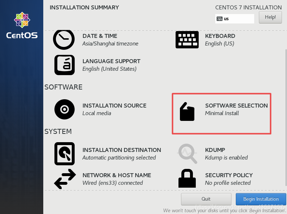Click the DATE & TIME label

pyautogui.click(x=100, y=36)
